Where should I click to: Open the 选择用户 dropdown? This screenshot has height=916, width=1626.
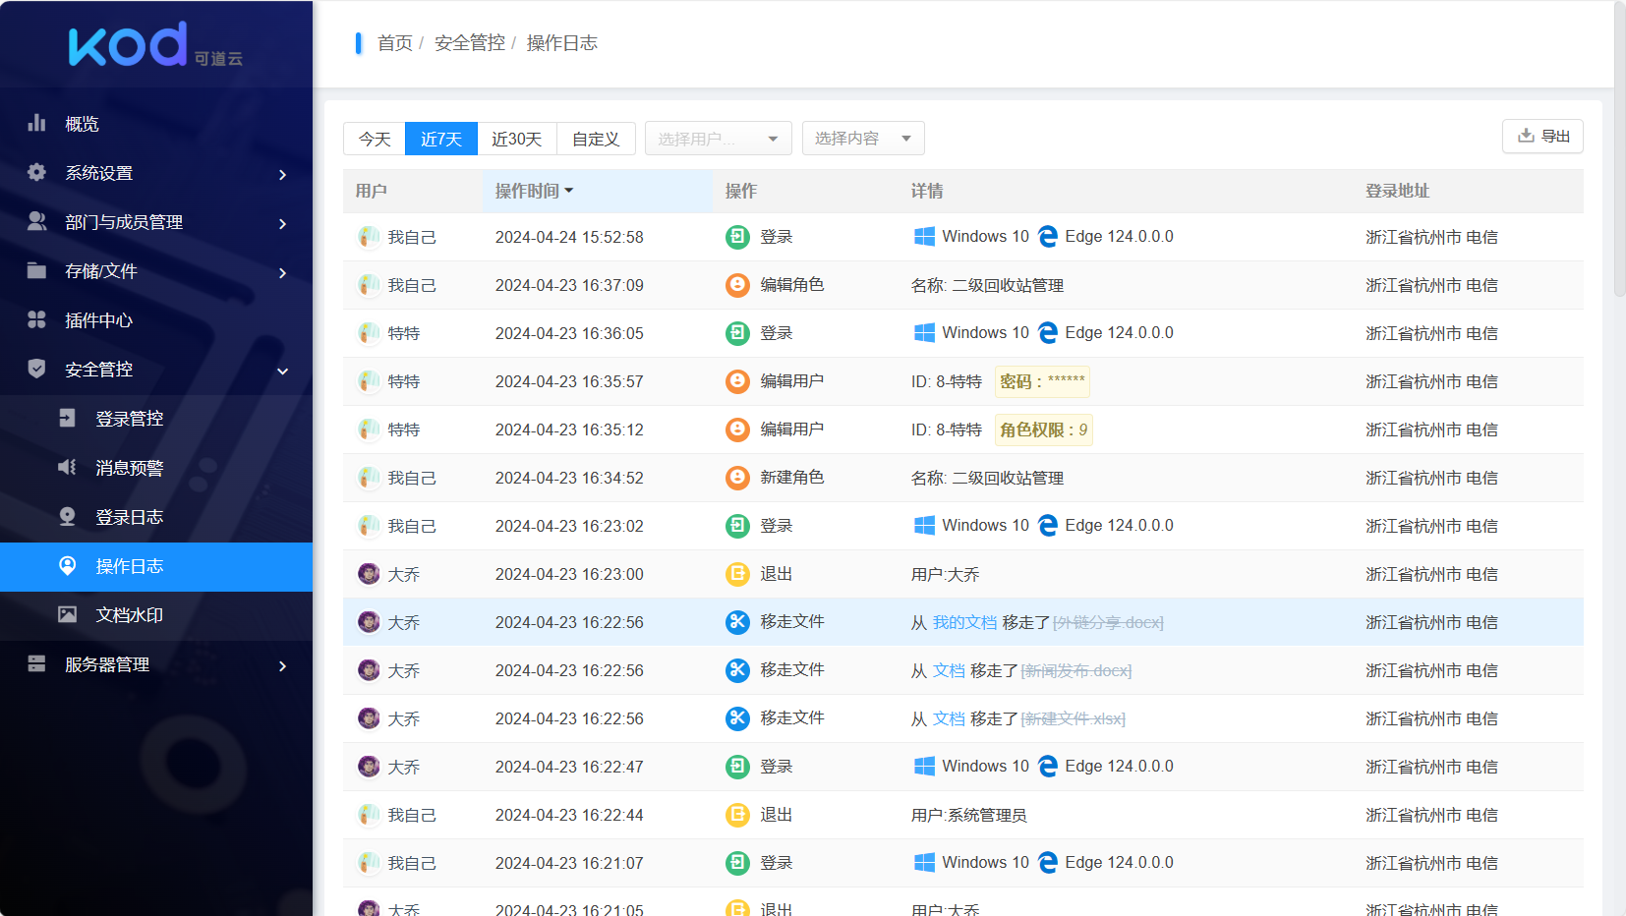click(x=719, y=139)
